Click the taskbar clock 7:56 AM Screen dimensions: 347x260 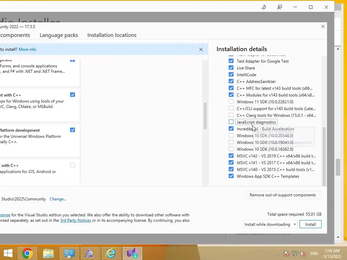(332, 251)
